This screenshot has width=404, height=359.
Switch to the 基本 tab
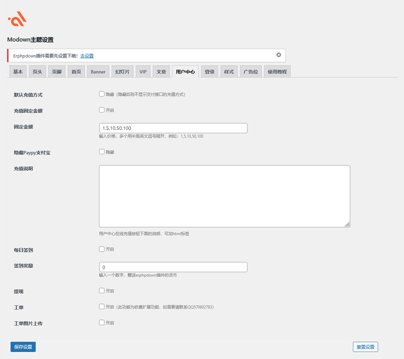click(18, 72)
